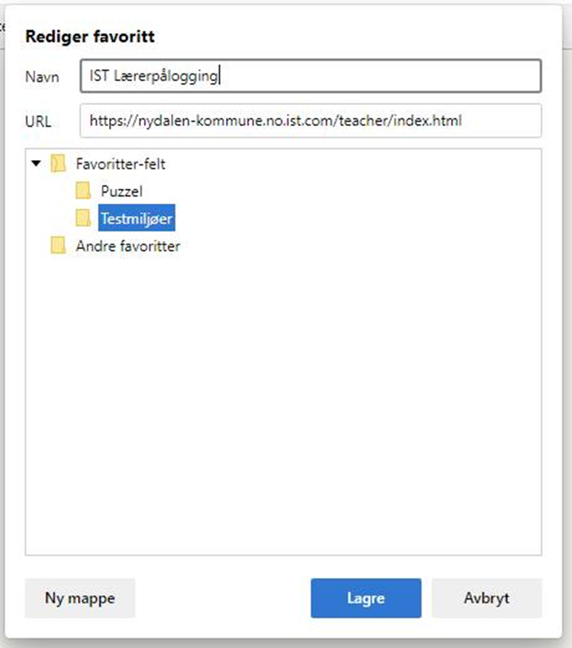Click the Puzzel folder icon

tap(84, 191)
